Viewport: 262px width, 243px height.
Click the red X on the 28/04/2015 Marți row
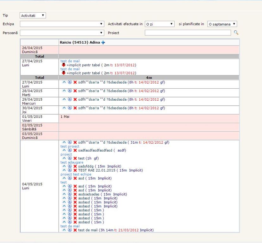pyautogui.click(x=75, y=91)
